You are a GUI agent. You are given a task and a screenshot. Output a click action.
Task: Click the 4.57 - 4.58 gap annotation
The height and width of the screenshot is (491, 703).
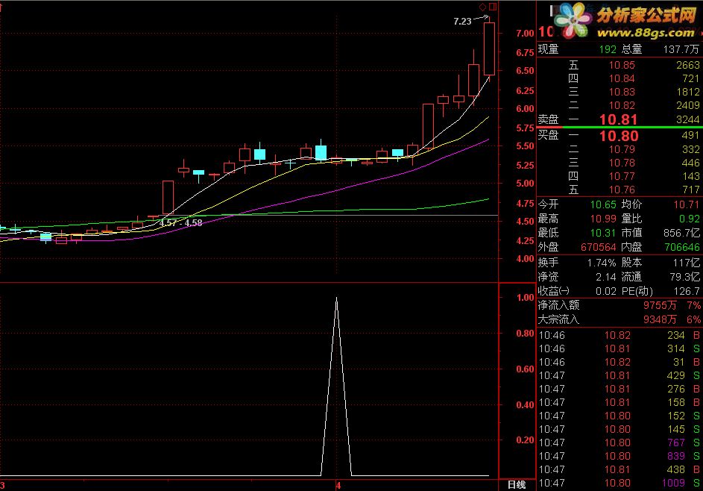(x=181, y=222)
